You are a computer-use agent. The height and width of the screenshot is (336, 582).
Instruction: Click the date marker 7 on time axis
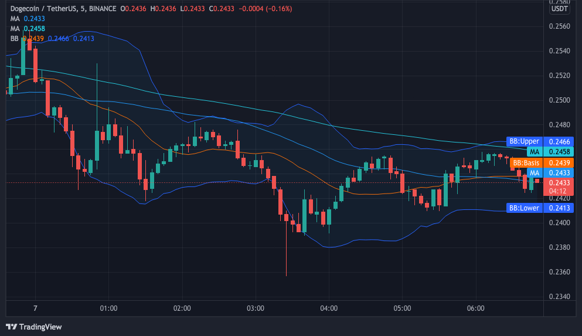tap(36, 308)
